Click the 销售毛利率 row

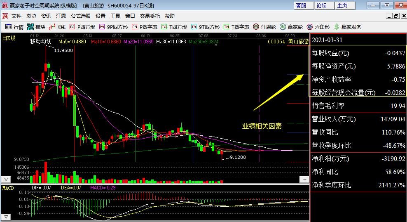pos(358,106)
